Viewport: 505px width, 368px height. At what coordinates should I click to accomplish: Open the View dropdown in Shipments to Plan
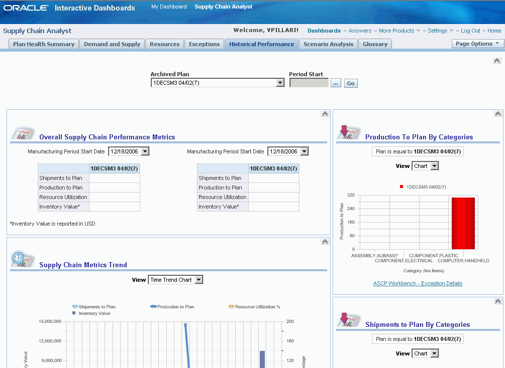(x=435, y=353)
